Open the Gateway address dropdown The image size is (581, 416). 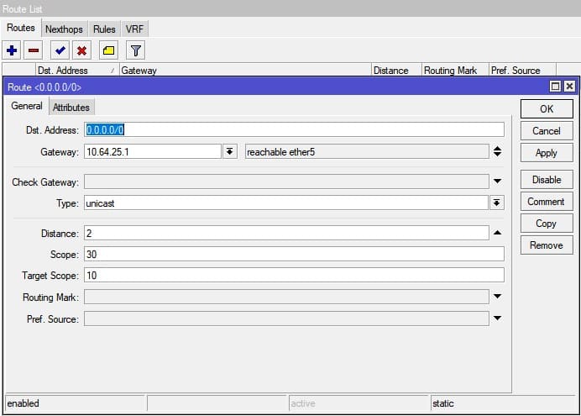[x=230, y=152]
